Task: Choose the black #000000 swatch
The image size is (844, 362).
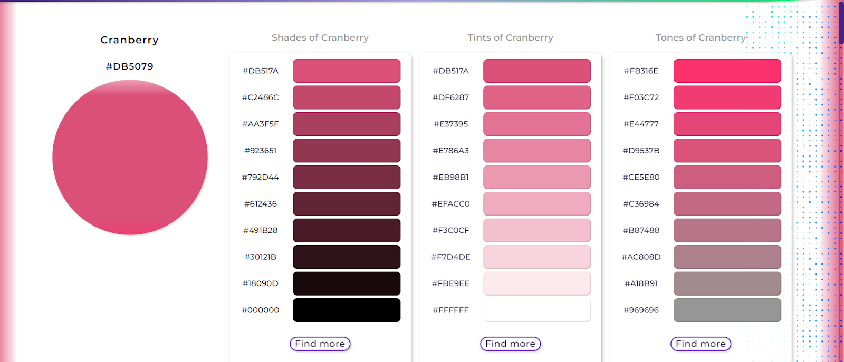Action: 347,310
